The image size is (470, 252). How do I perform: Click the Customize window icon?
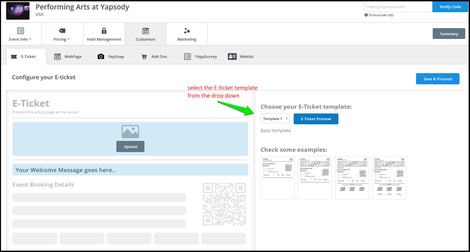145,31
